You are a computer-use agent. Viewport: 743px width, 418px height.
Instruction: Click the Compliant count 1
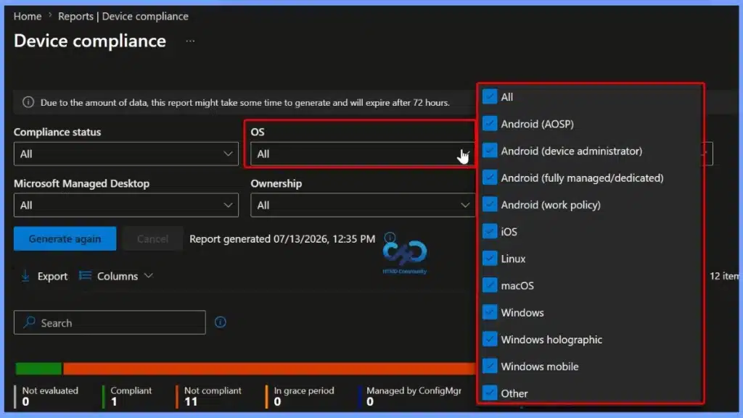pyautogui.click(x=114, y=402)
